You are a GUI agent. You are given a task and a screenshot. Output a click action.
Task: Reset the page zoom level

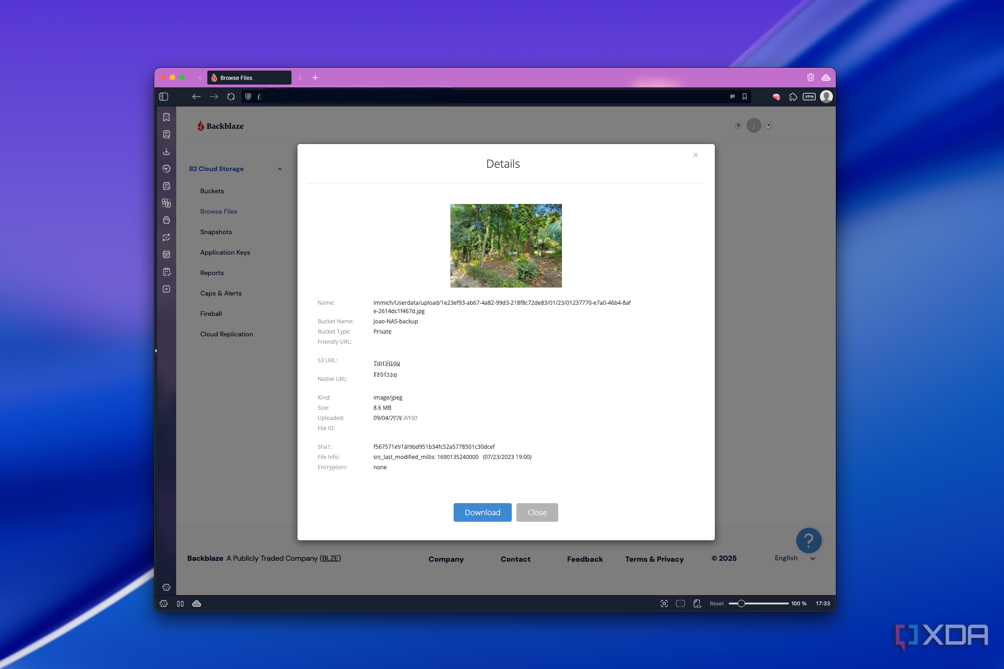717,603
